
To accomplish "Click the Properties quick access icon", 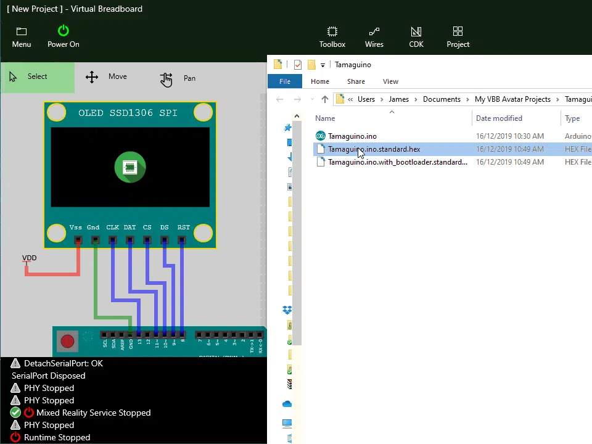I will 297,65.
